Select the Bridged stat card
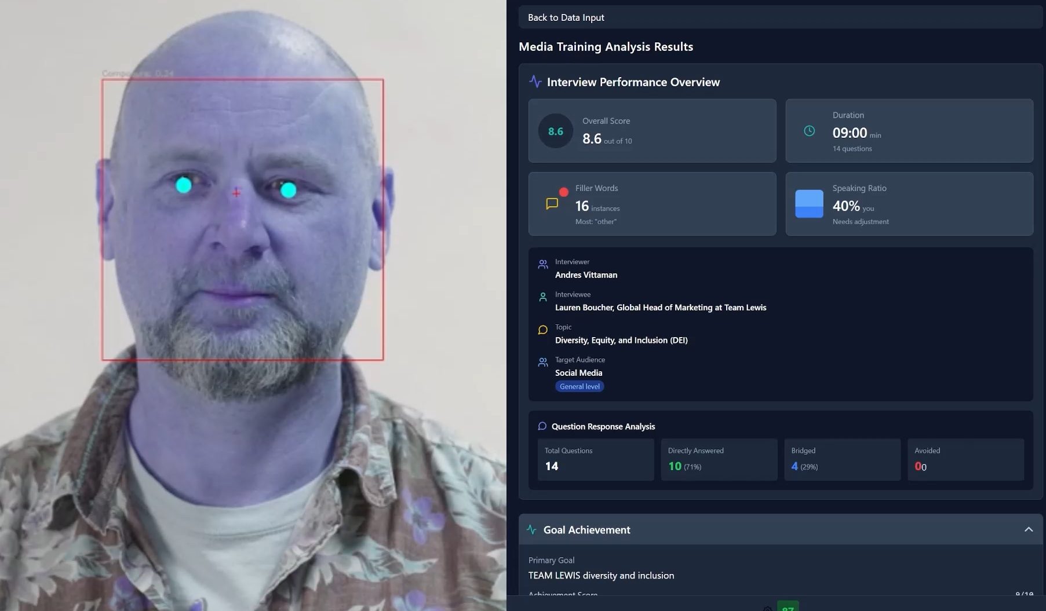1046x611 pixels. click(842, 459)
